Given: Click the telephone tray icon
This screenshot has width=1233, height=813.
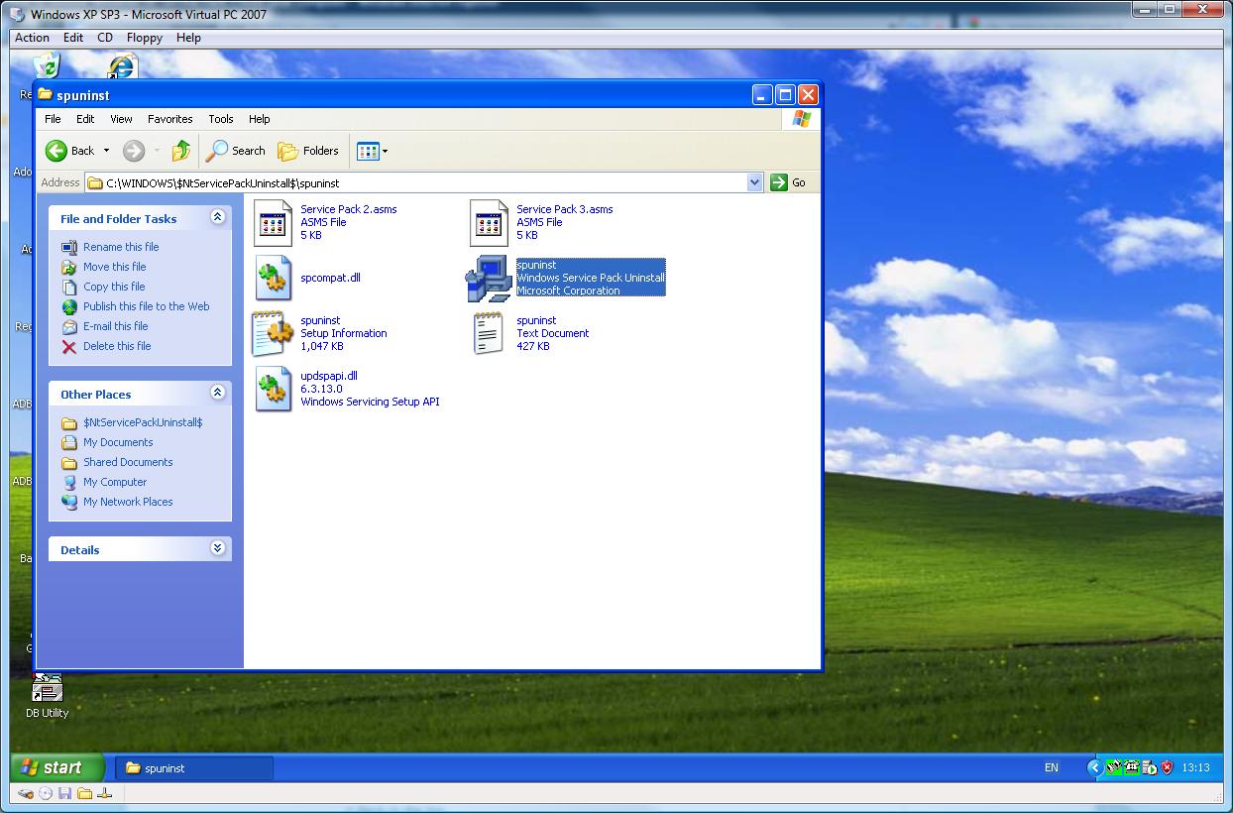Looking at the screenshot, I should click(x=1131, y=767).
